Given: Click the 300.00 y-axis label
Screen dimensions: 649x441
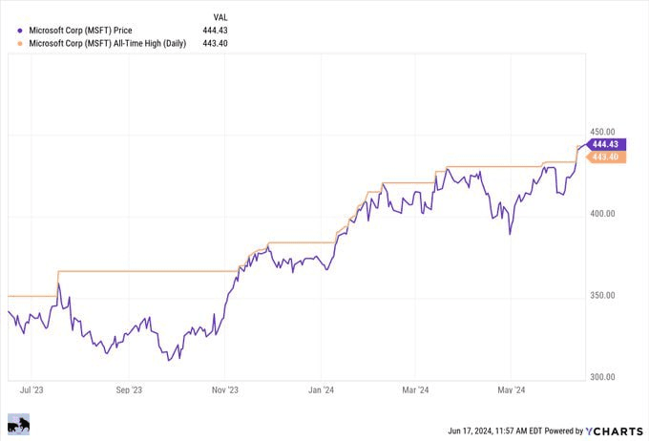Looking at the screenshot, I should point(605,377).
